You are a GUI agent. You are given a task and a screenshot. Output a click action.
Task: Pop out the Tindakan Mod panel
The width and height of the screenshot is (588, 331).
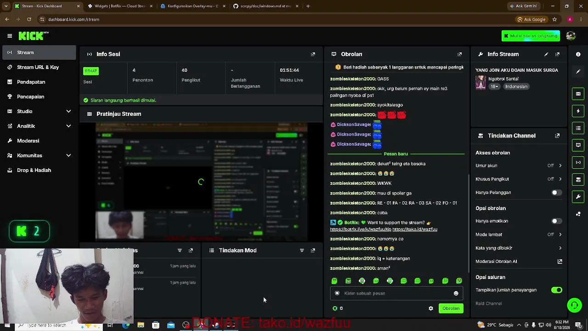point(313,251)
